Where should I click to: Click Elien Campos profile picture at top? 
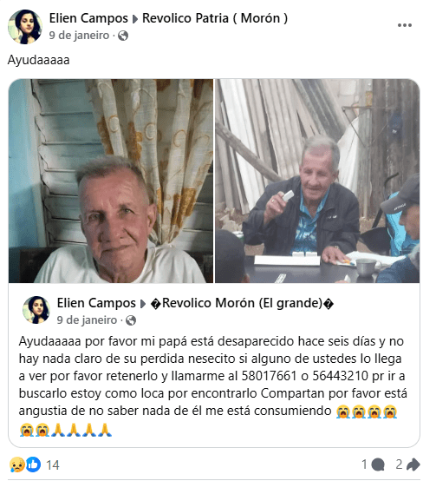click(25, 27)
